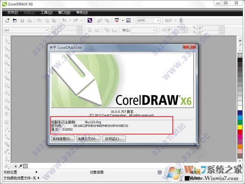245x184 pixels.
Task: Click the Welcome screen icon
Action: tap(129, 20)
